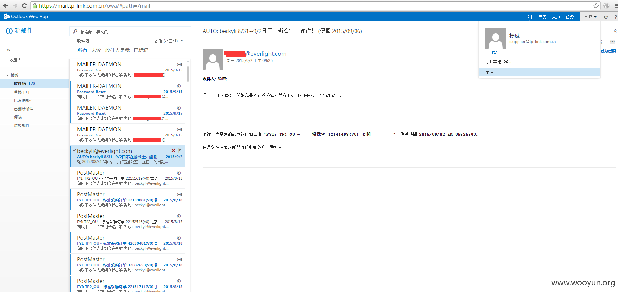Screen dimensions: 618x292
Task: Click the browser forward arrow
Action: tap(15, 5)
